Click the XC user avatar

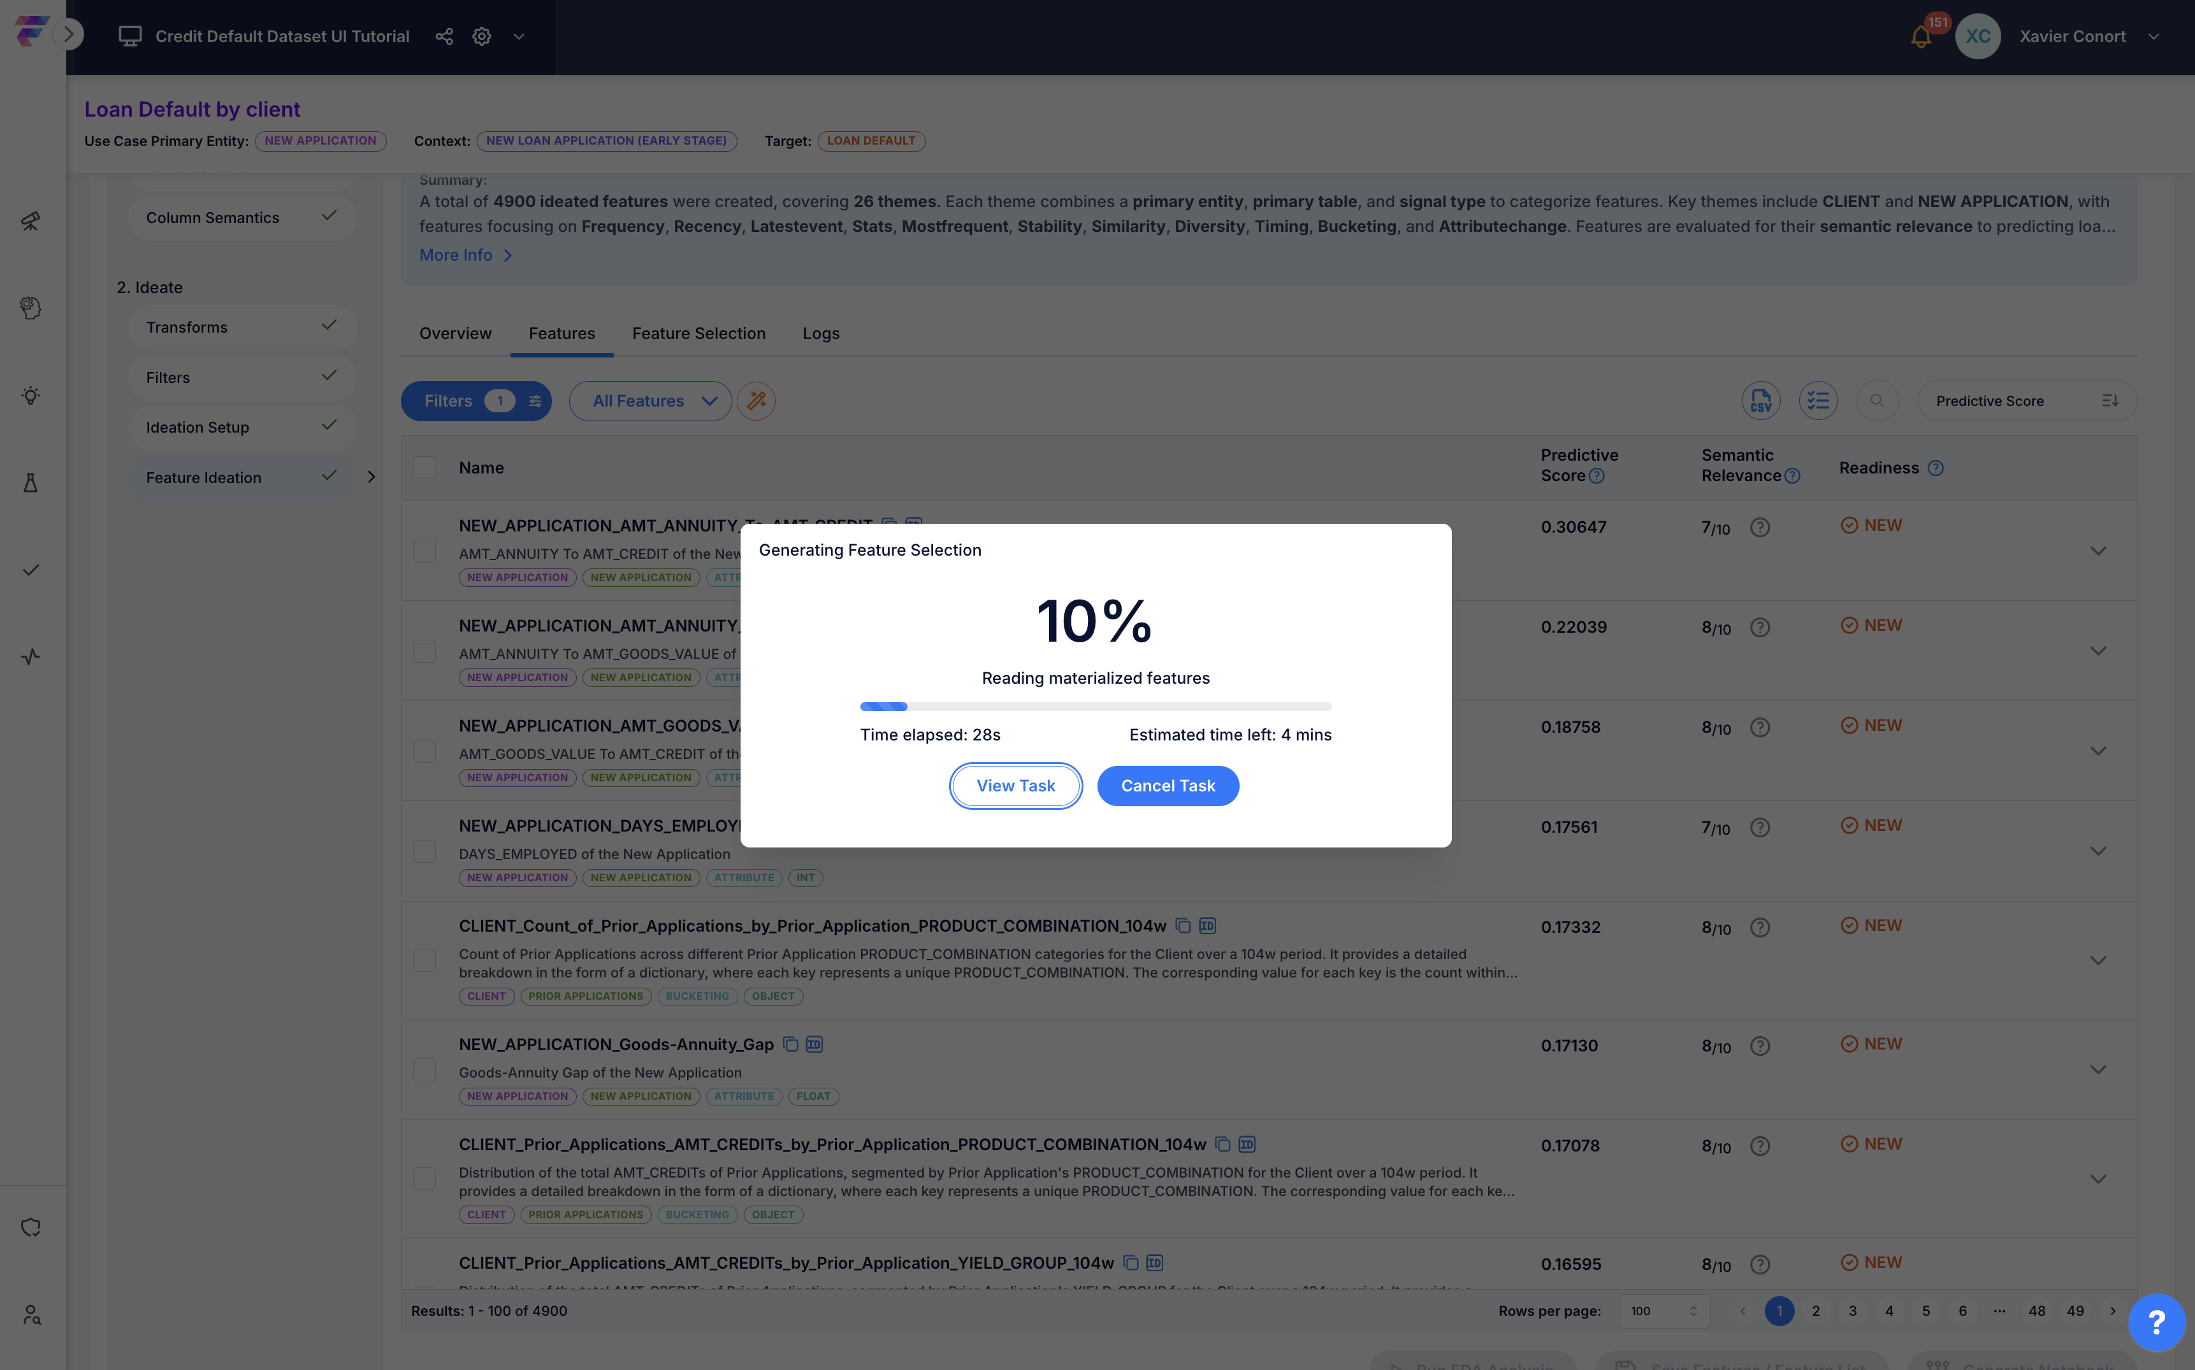click(x=1978, y=36)
